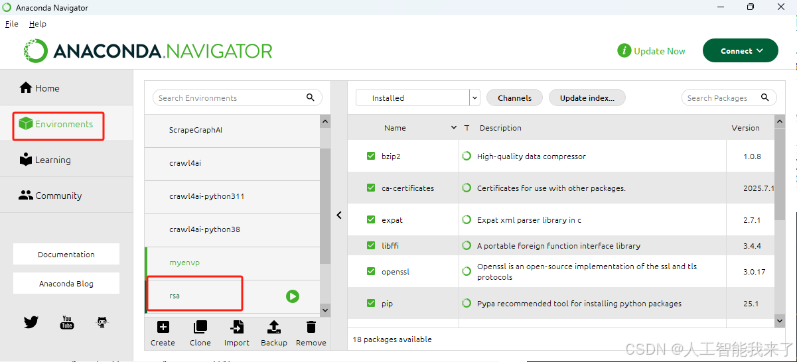Click the Update Now link
Viewport: 797px width, 362px height.
click(x=659, y=51)
